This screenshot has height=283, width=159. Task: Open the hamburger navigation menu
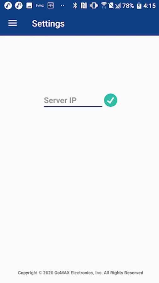point(13,23)
